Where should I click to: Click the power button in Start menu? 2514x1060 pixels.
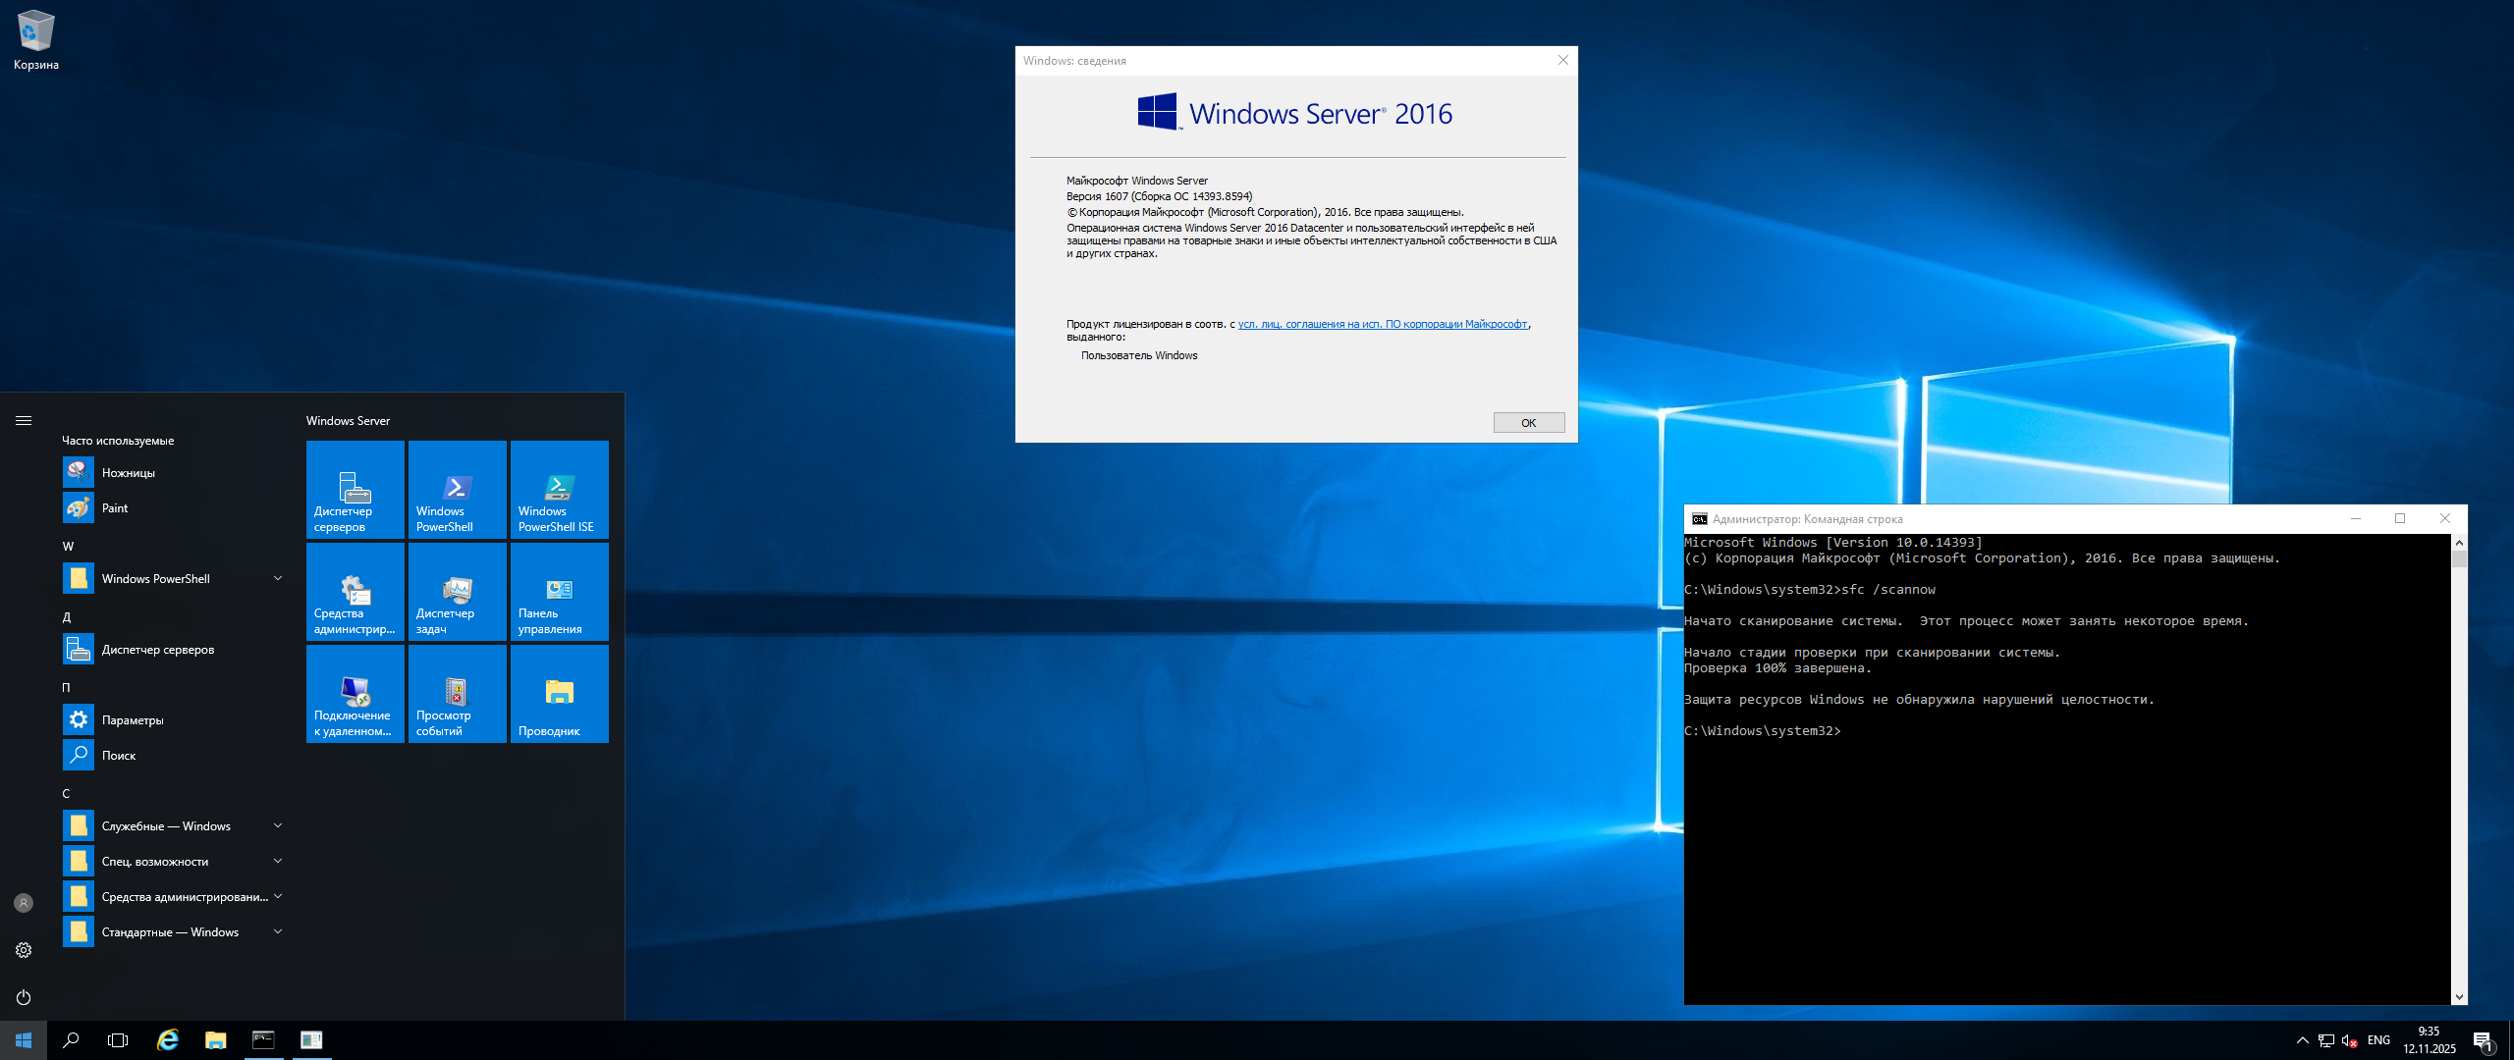pos(24,997)
